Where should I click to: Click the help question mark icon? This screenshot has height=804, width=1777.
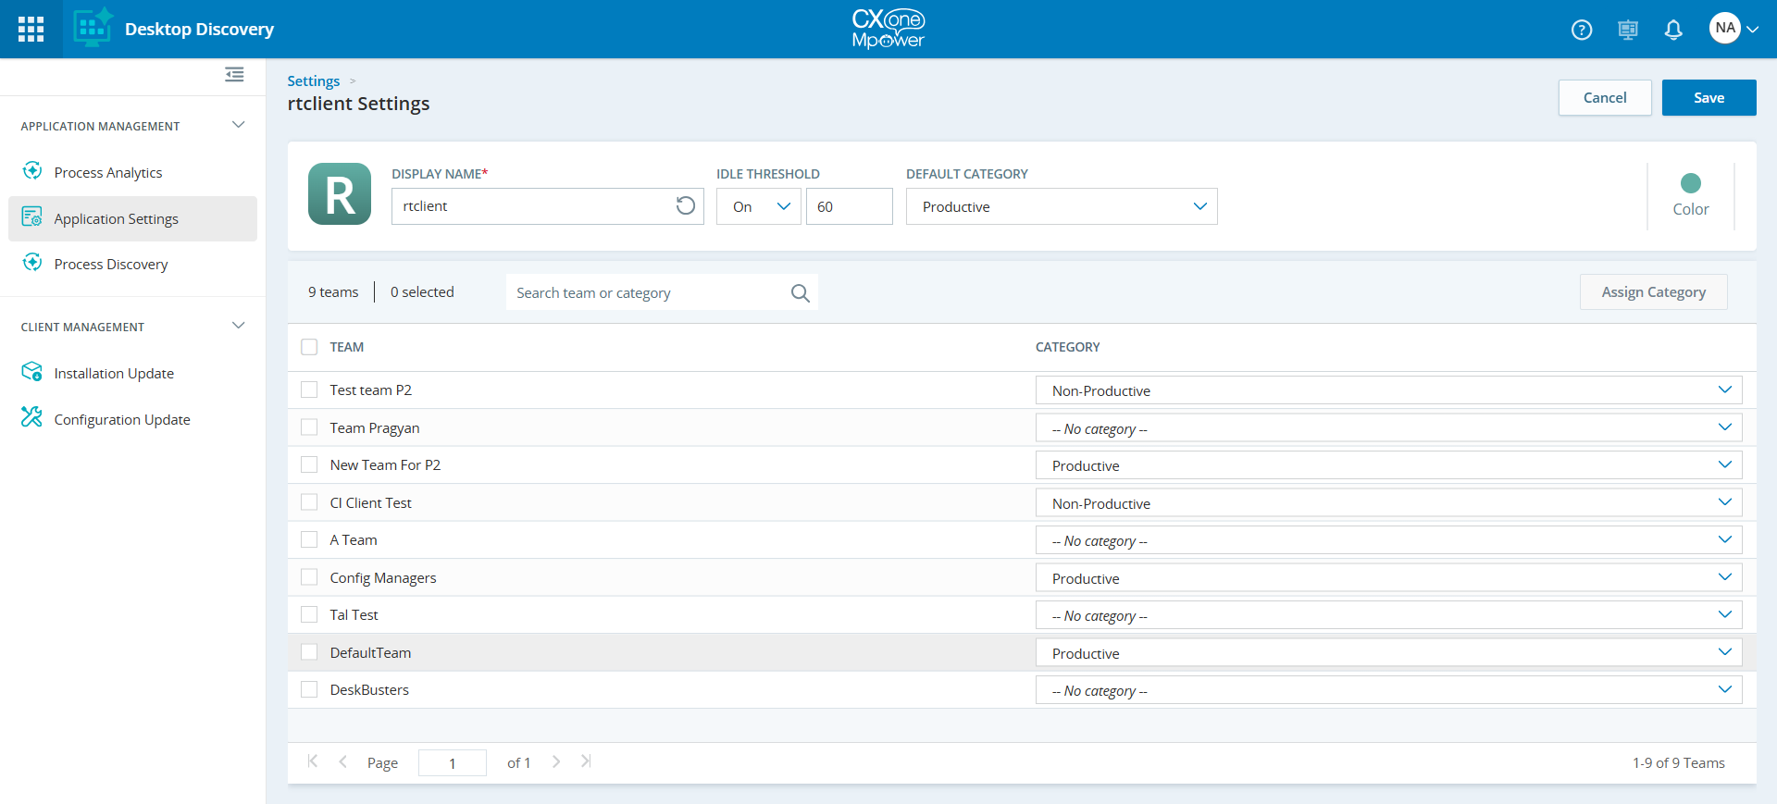pyautogui.click(x=1582, y=30)
